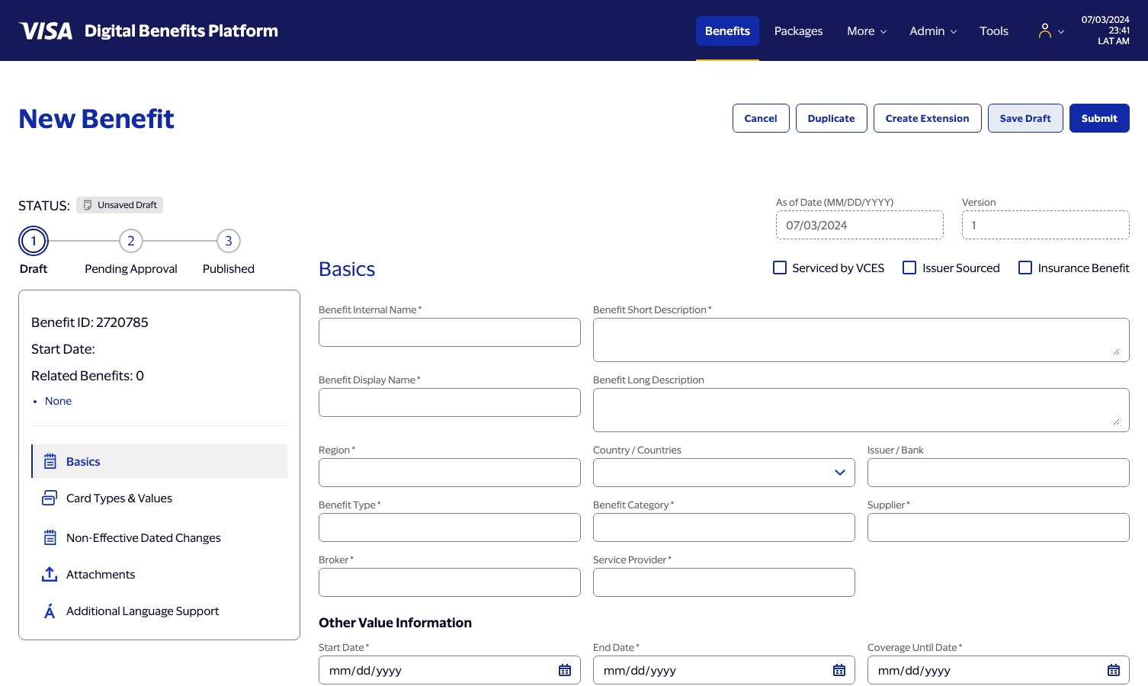Expand the Admin menu dropdown
The height and width of the screenshot is (686, 1148).
[933, 31]
